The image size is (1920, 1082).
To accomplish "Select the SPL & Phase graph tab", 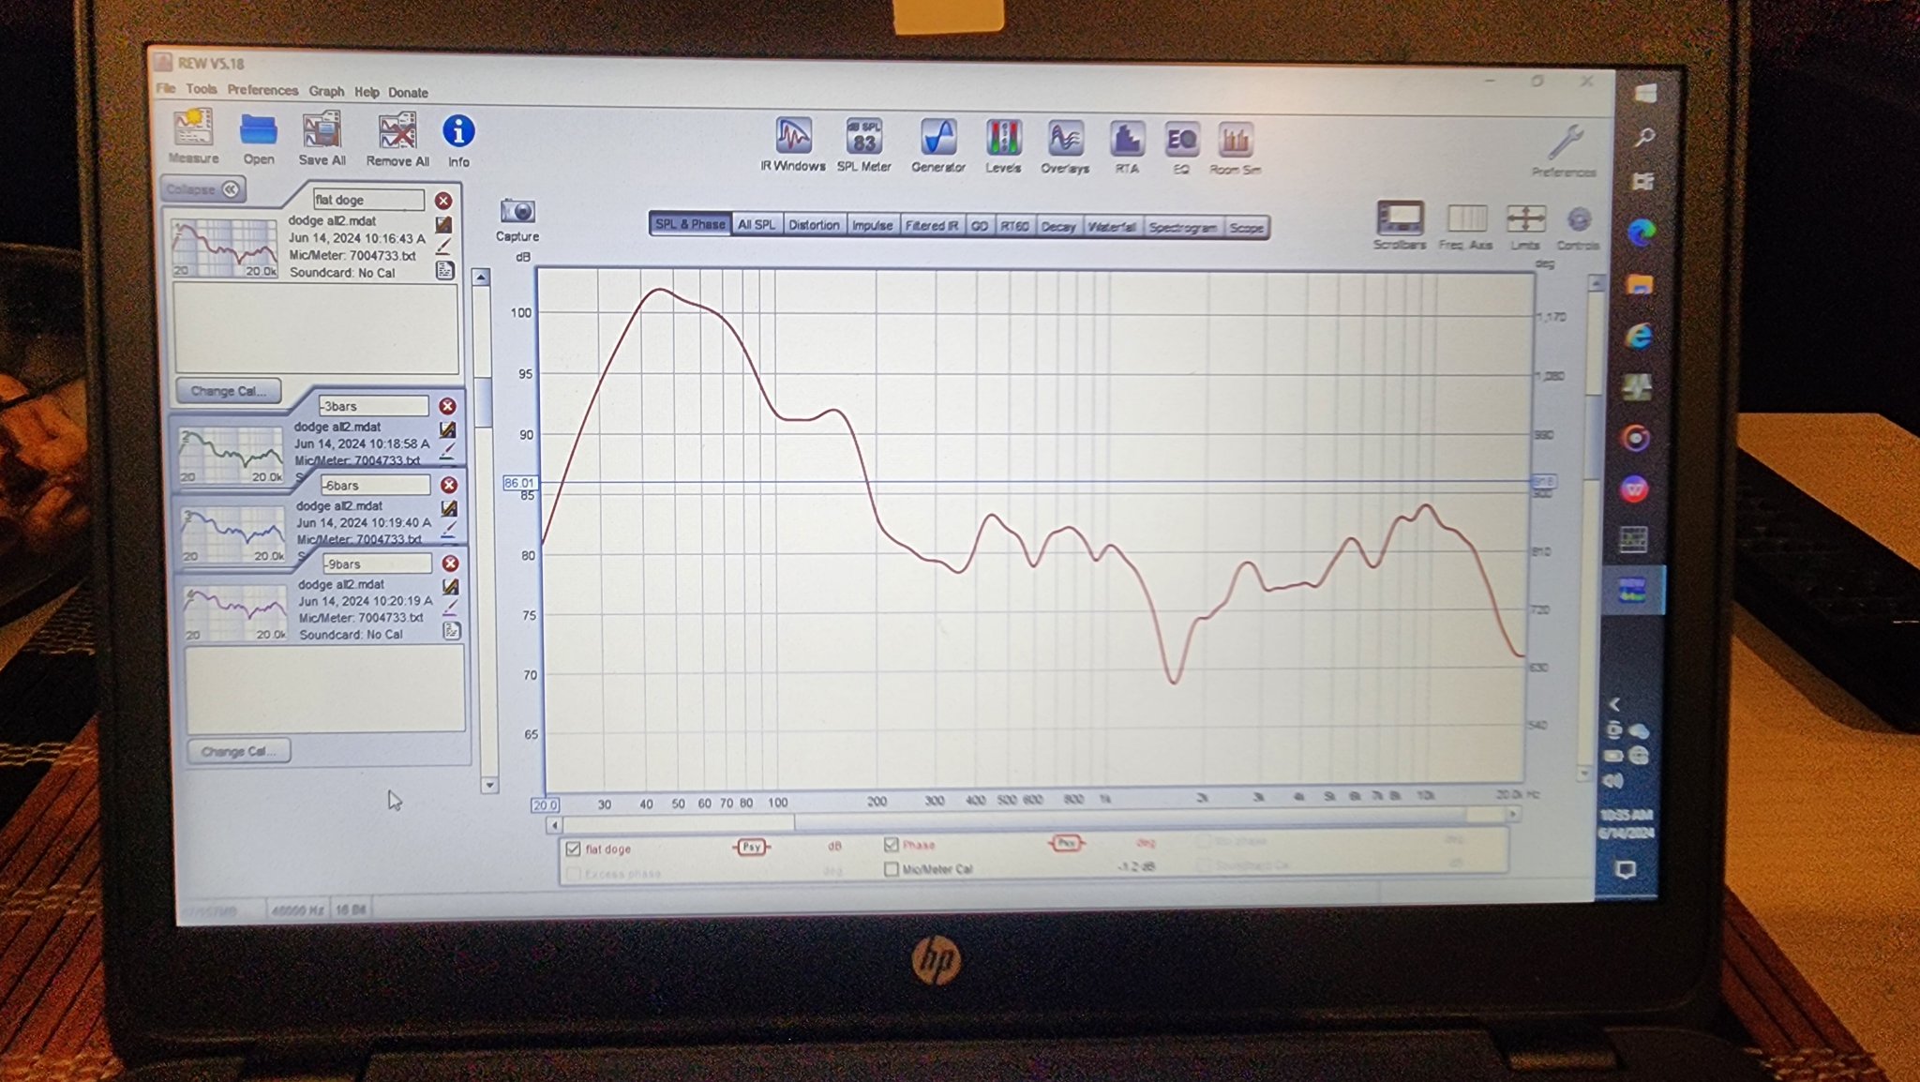I will (690, 224).
